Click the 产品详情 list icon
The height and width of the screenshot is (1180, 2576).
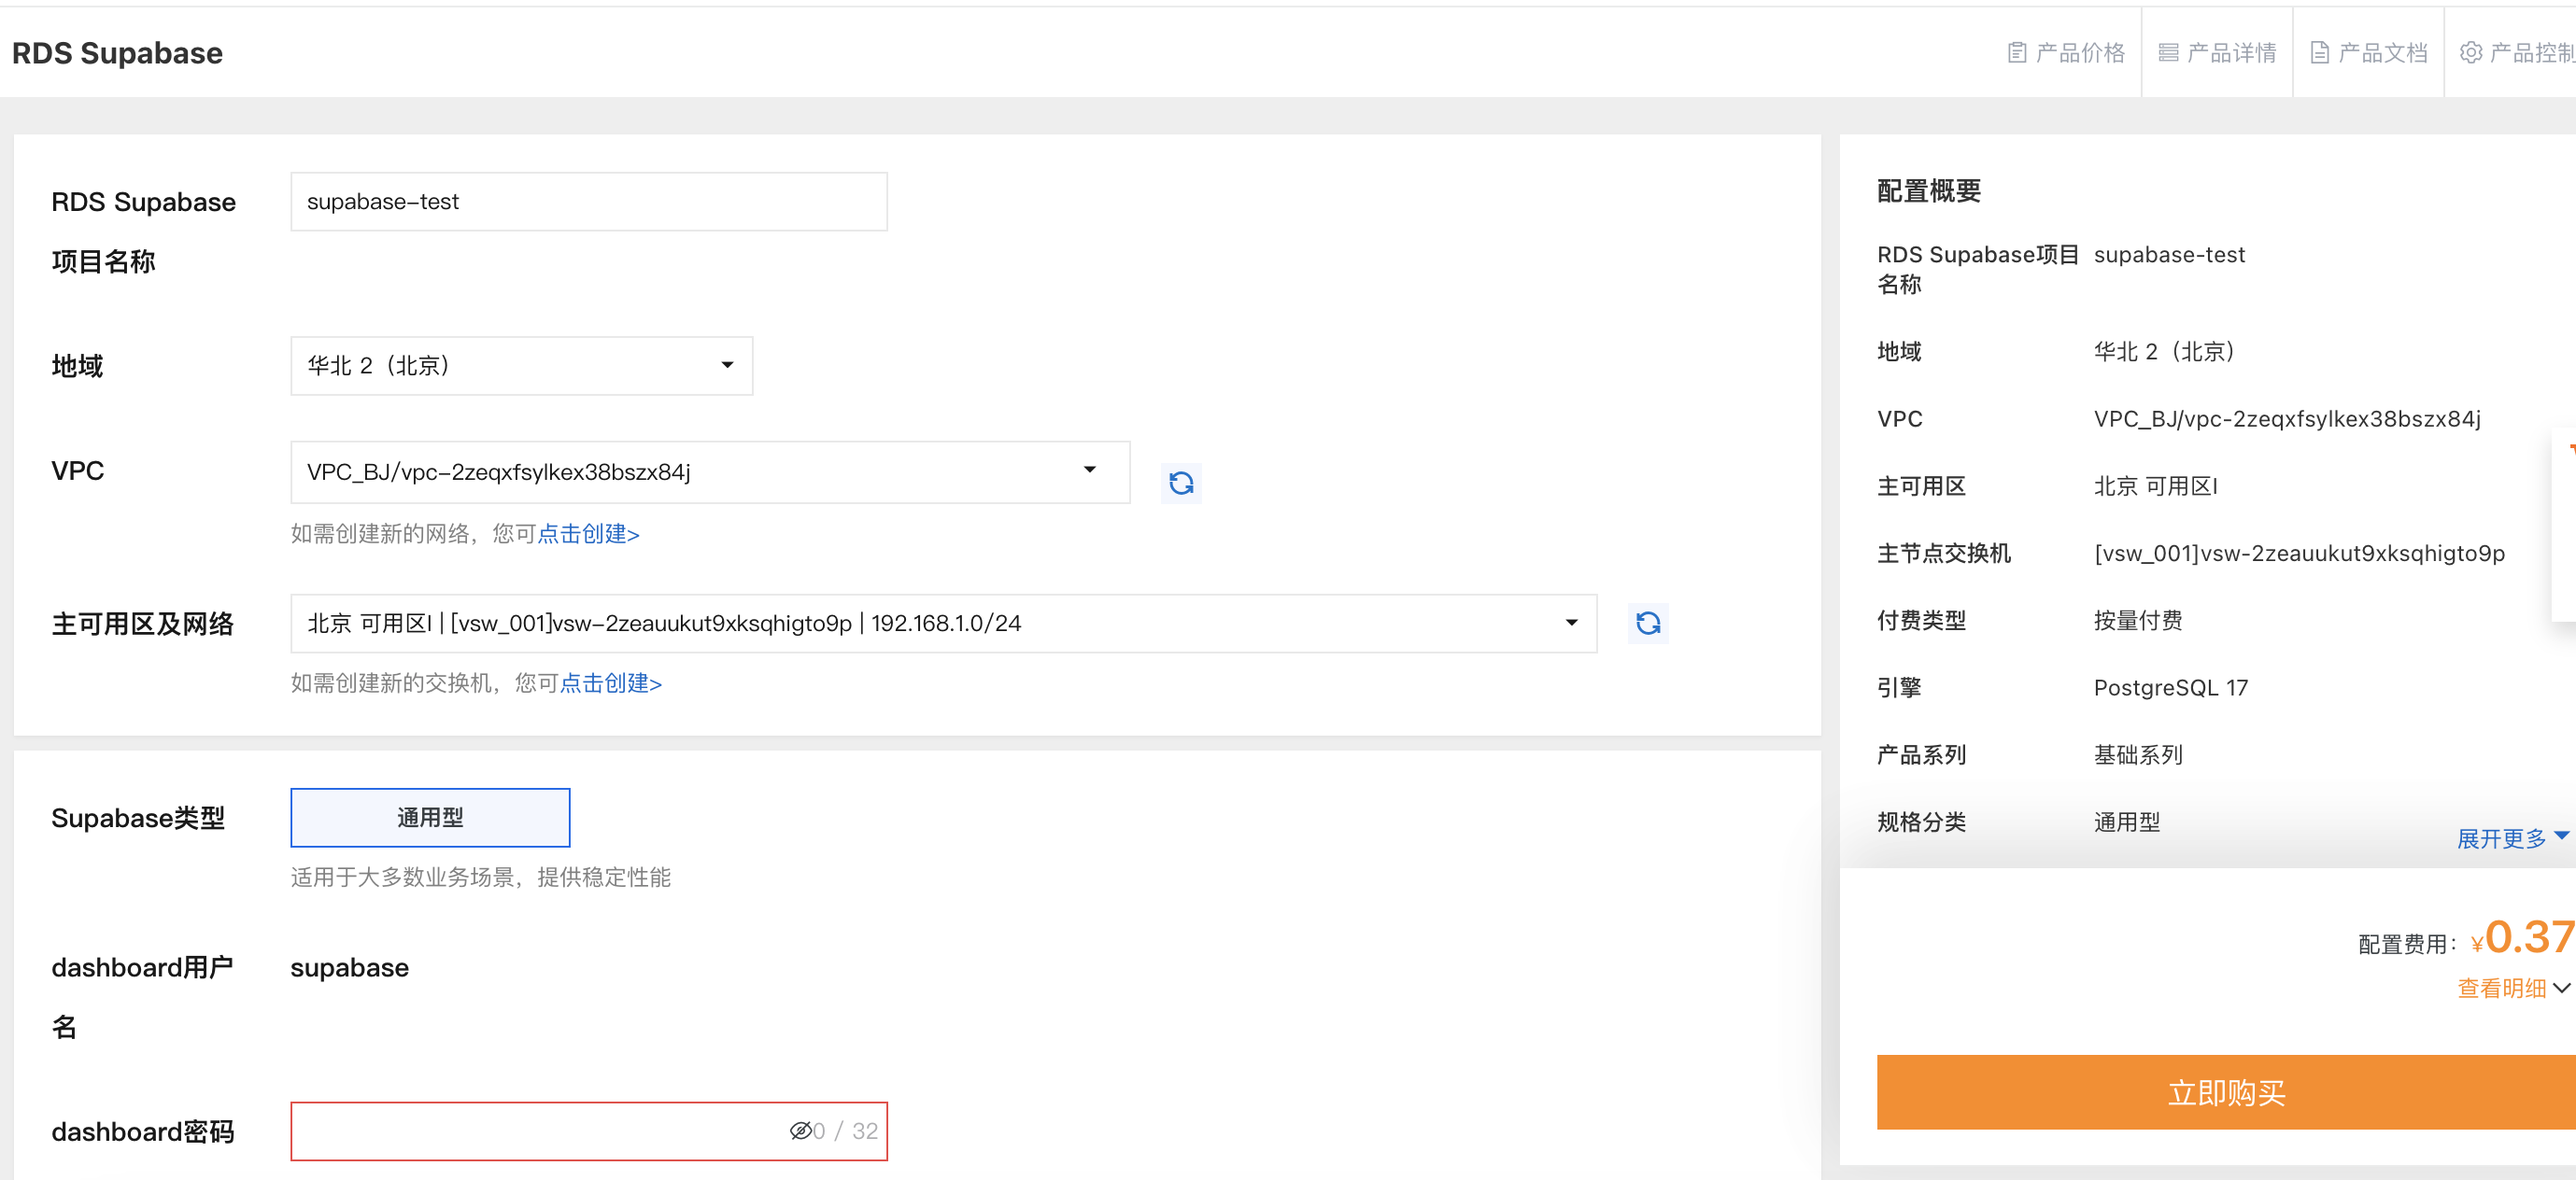[x=2168, y=53]
